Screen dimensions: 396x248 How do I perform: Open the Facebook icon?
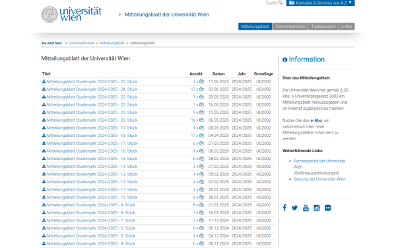[x=284, y=208]
